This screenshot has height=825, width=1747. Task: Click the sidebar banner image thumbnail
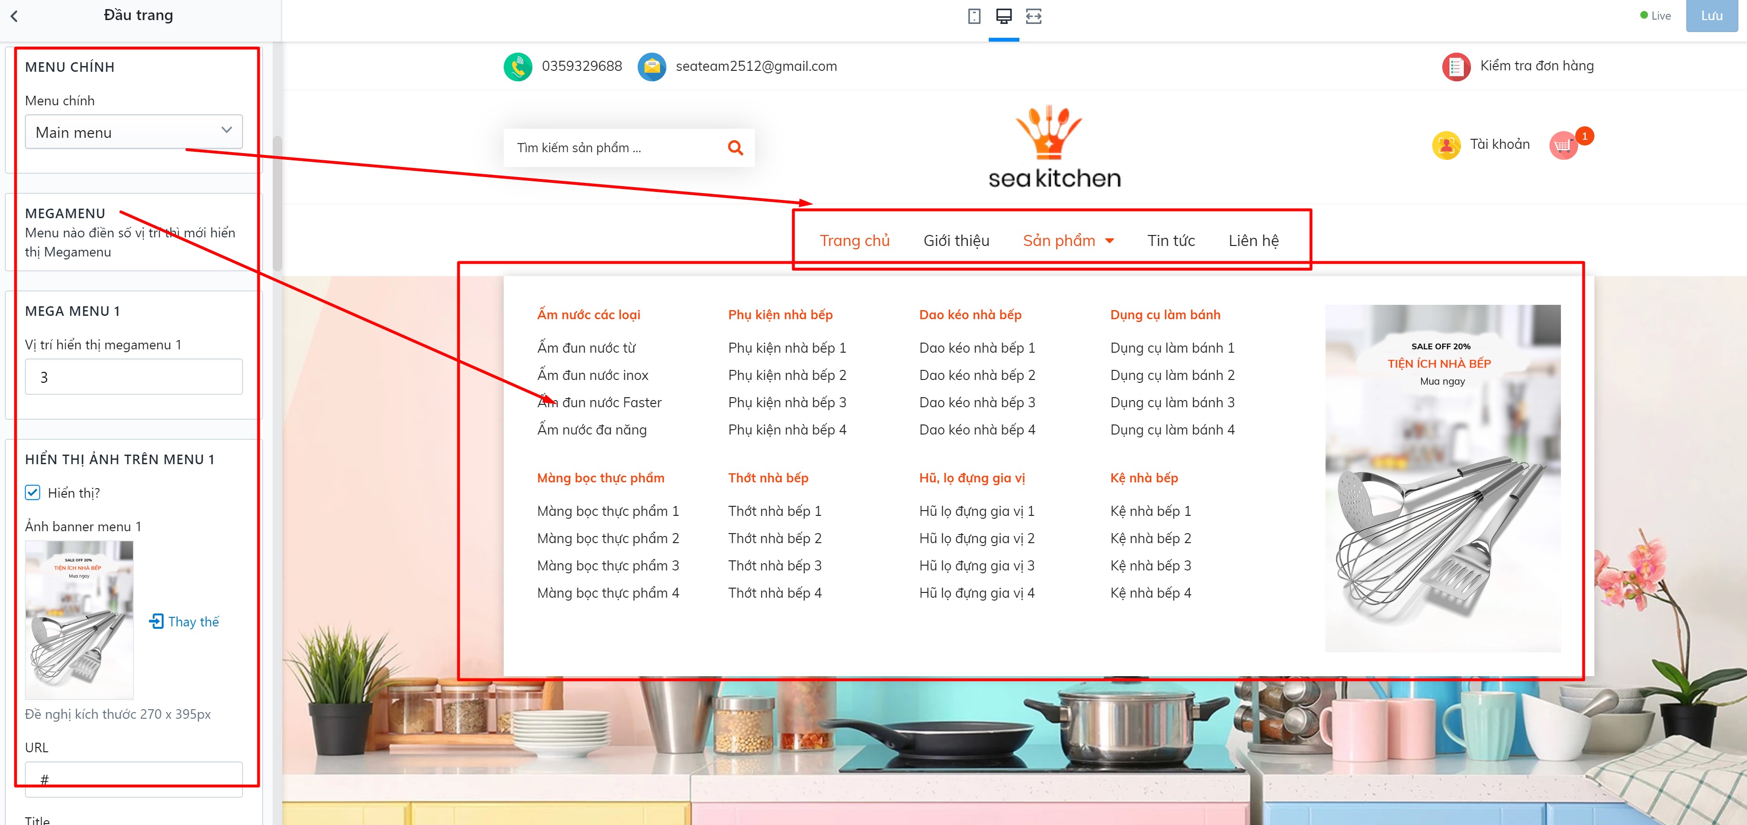click(79, 619)
